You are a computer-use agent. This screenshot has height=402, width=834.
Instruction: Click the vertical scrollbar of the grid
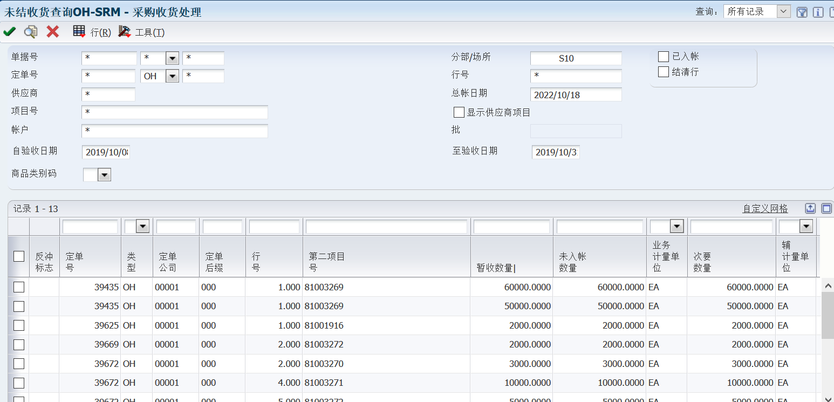coord(826,316)
